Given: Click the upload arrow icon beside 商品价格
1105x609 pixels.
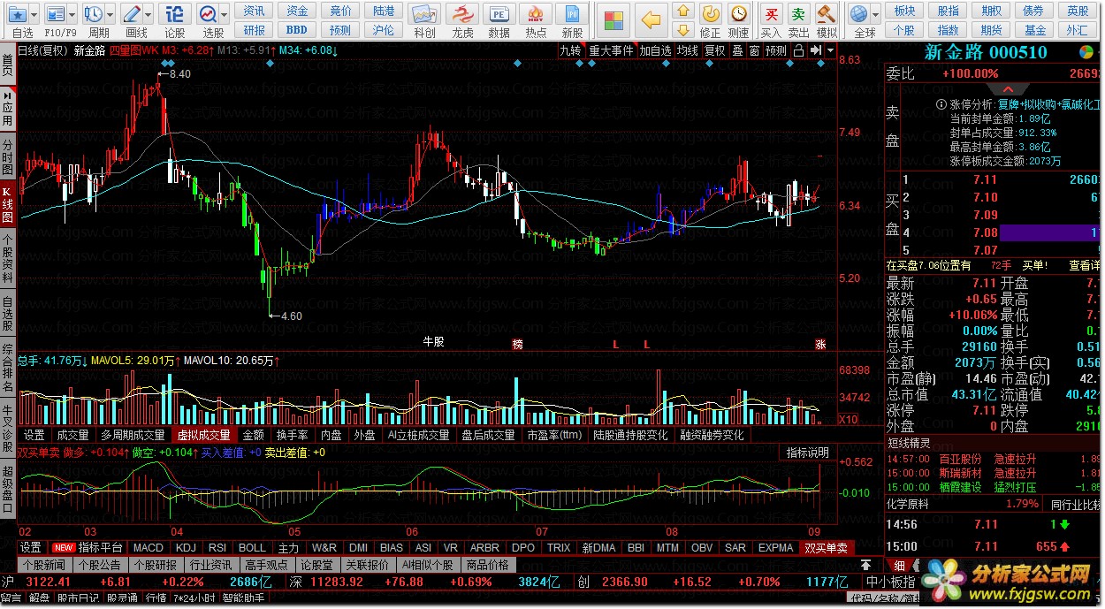Looking at the screenshot, I should (x=867, y=565).
